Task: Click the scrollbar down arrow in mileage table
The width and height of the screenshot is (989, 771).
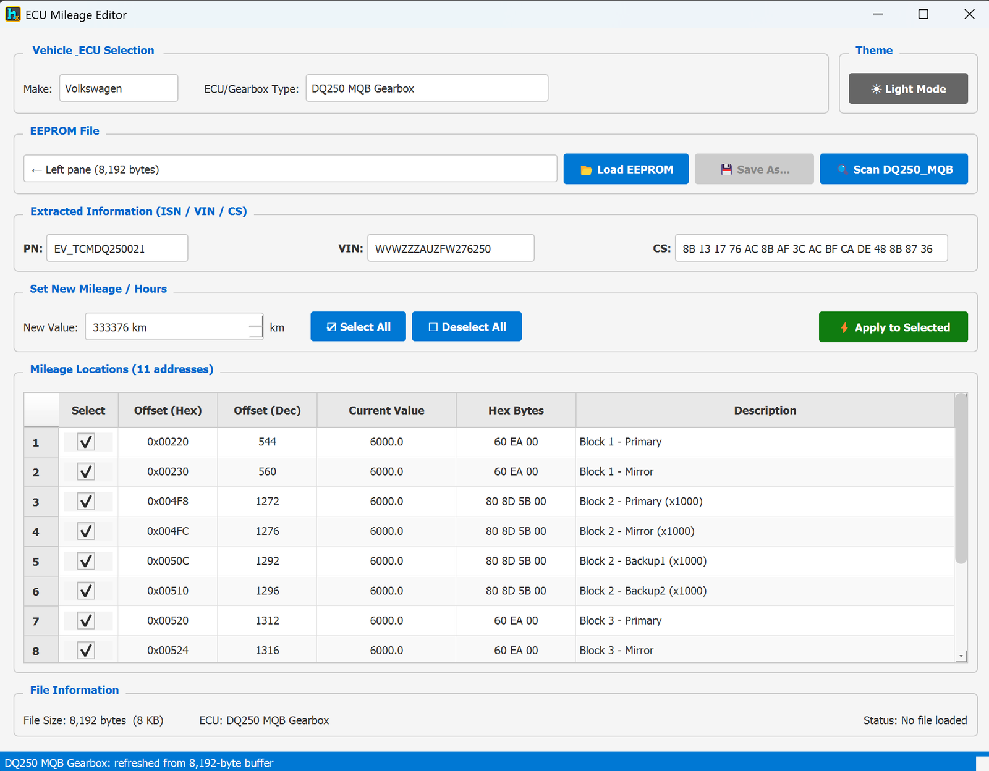Action: tap(961, 656)
